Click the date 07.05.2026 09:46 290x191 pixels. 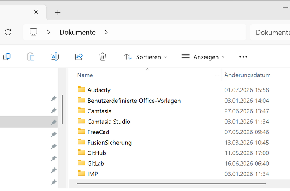coord(246,132)
